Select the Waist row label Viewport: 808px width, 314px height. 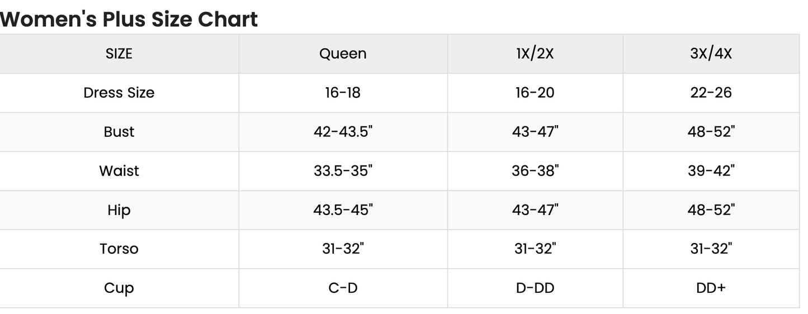(x=119, y=171)
